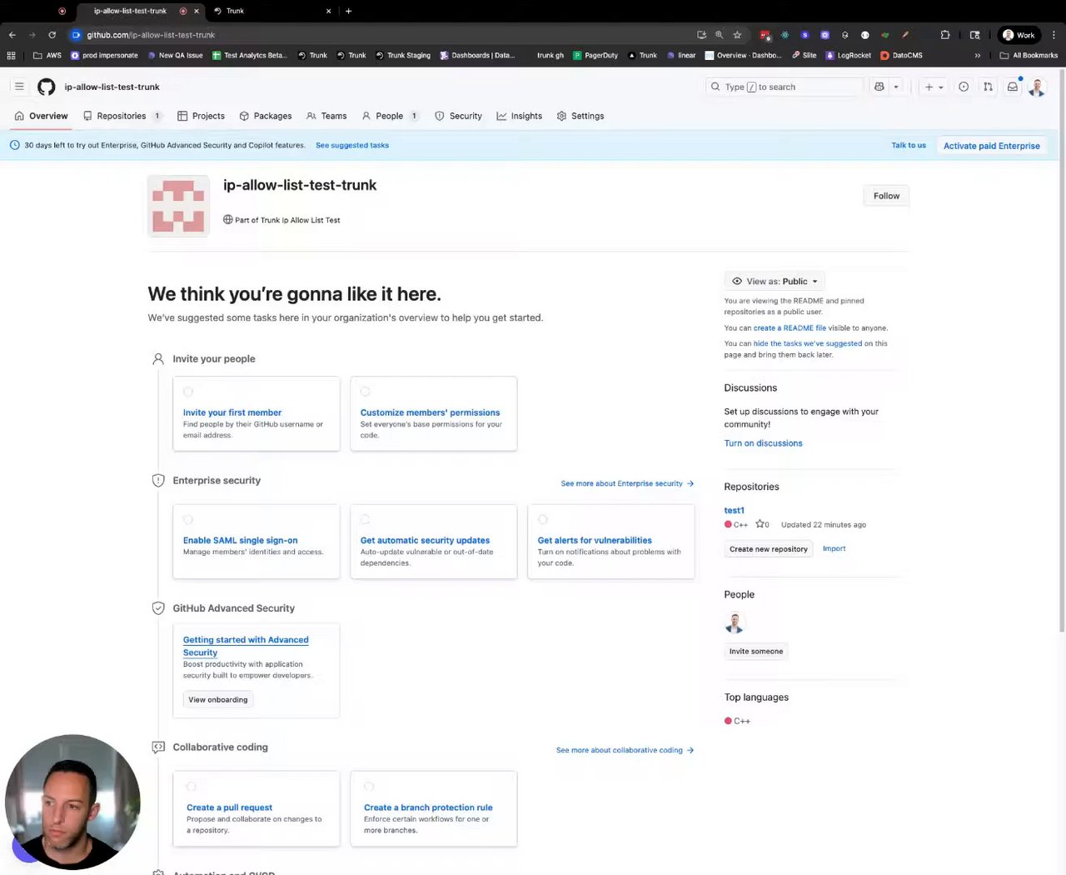Screen dimensions: 1066x875
Task: Open the PagerDuty bookmark
Action: [x=595, y=56]
